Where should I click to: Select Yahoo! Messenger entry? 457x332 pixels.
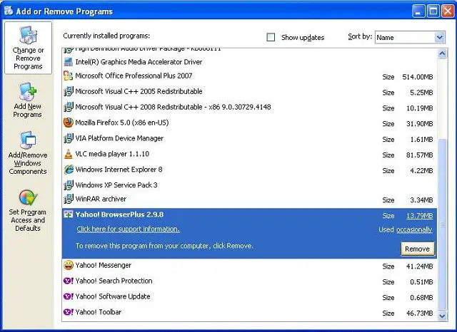[x=249, y=266]
